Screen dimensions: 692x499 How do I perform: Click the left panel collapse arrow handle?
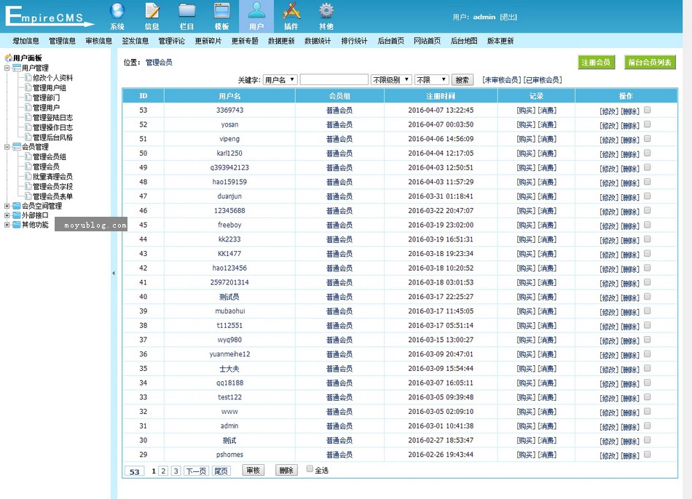pyautogui.click(x=113, y=274)
